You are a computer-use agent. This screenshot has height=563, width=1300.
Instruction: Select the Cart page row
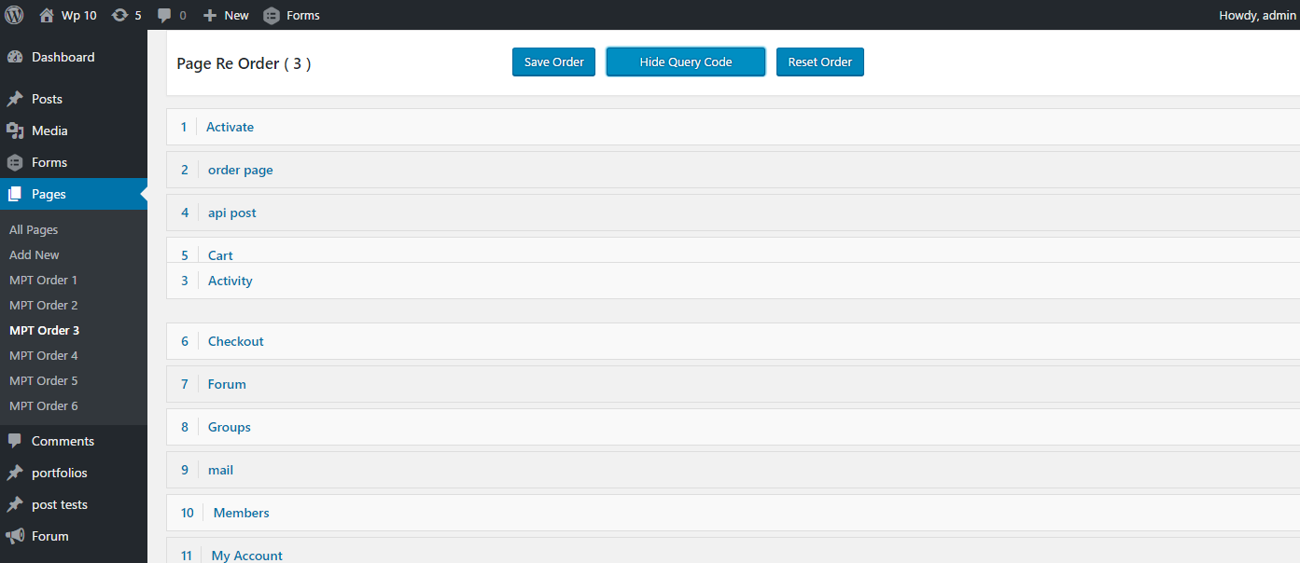[x=733, y=250]
